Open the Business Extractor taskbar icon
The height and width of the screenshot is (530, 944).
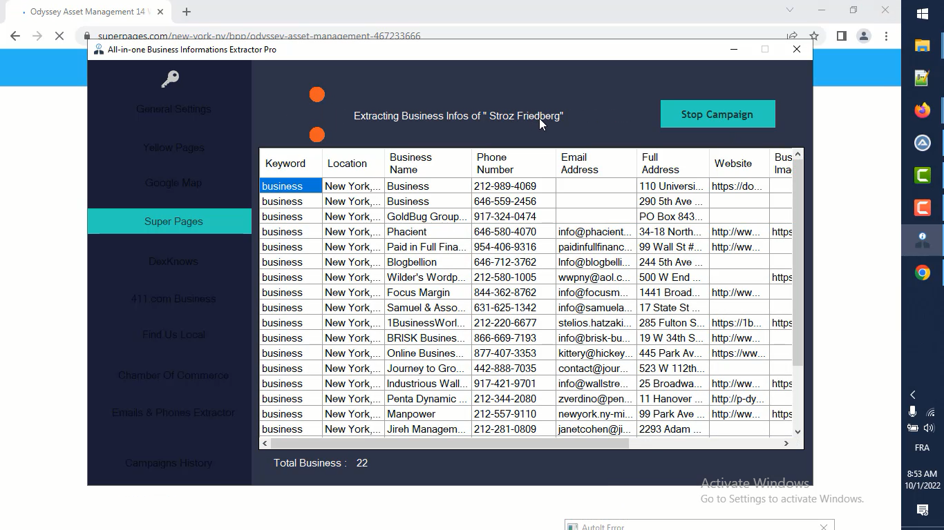(923, 240)
